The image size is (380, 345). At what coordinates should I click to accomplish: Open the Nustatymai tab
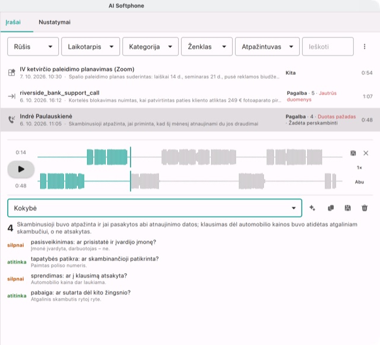[55, 23]
